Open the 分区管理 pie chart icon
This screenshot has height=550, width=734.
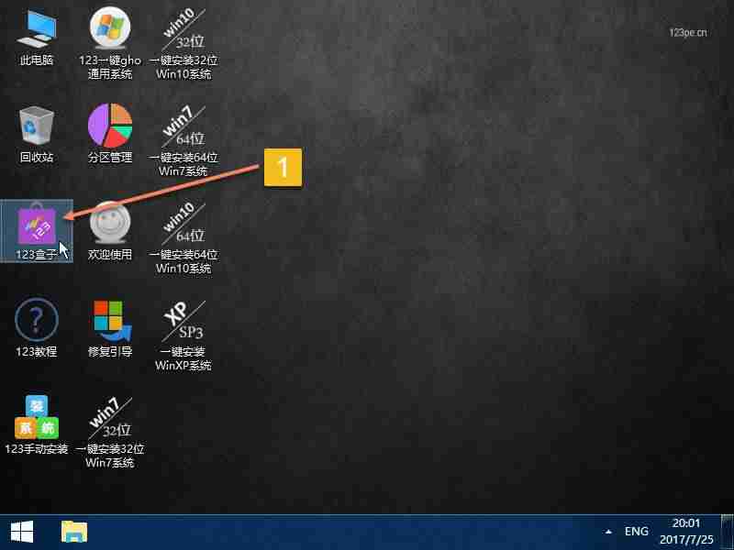pyautogui.click(x=110, y=133)
